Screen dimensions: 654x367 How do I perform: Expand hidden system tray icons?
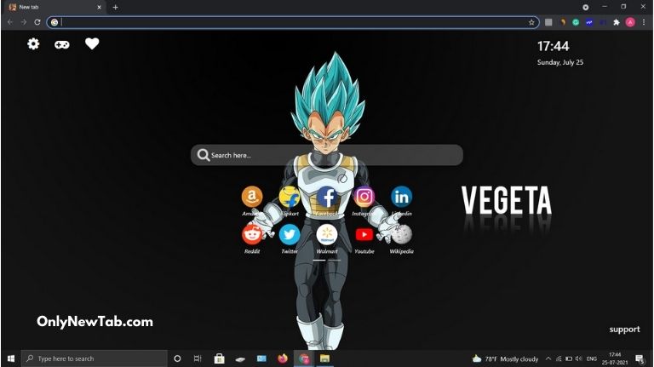[x=548, y=358]
